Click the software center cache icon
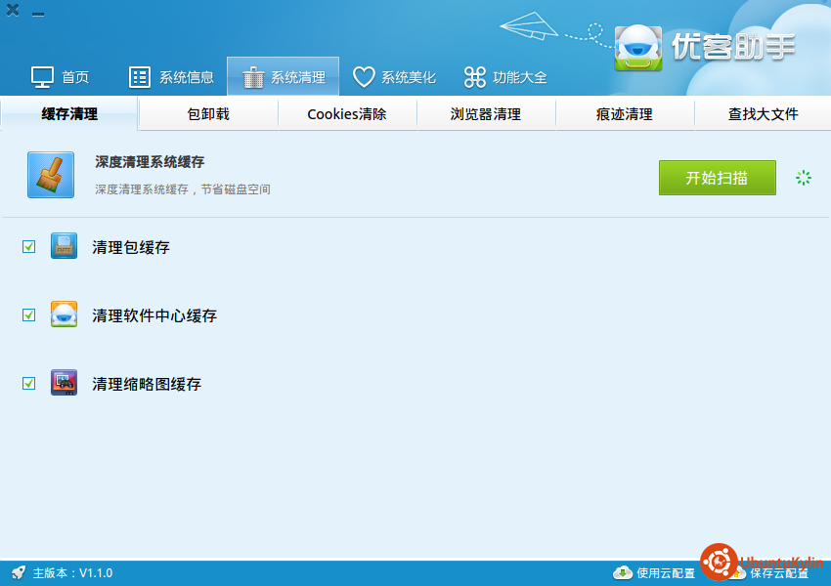831x586 pixels. tap(64, 314)
